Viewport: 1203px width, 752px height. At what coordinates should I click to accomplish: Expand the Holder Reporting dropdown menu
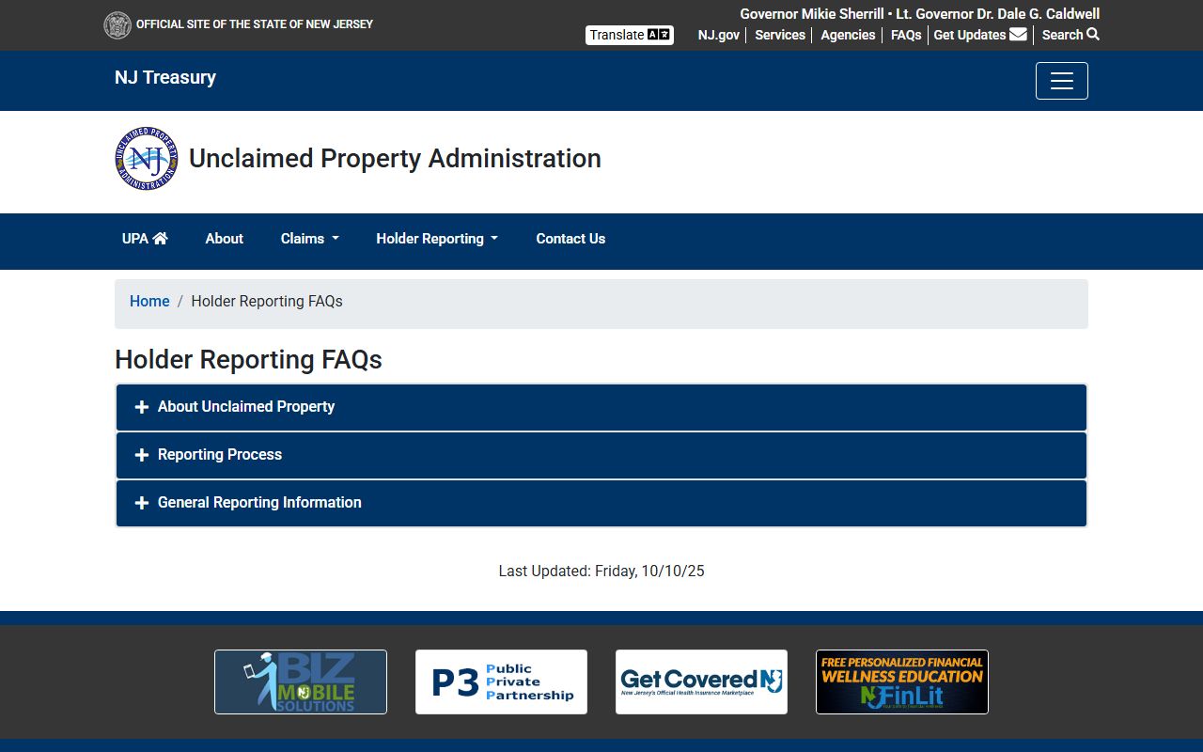(x=437, y=239)
